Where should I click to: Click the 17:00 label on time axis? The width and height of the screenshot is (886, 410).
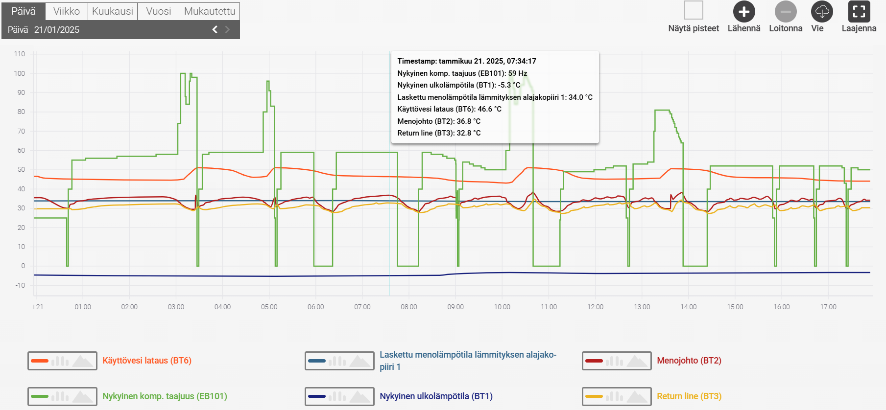[828, 307]
